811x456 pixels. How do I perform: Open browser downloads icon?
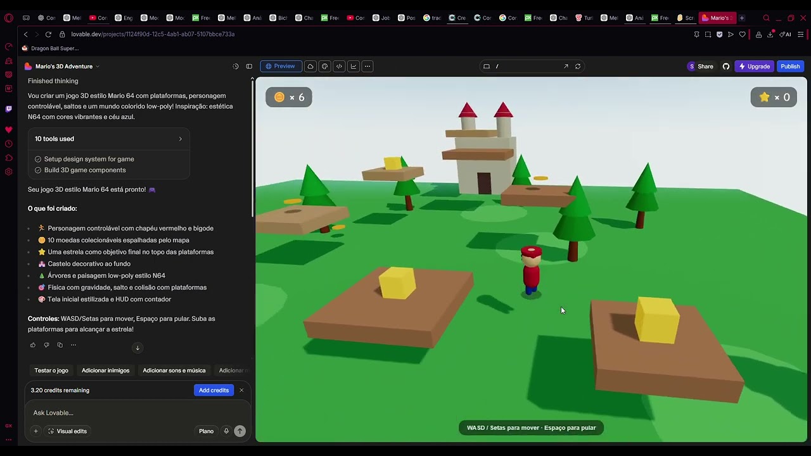pyautogui.click(x=770, y=34)
